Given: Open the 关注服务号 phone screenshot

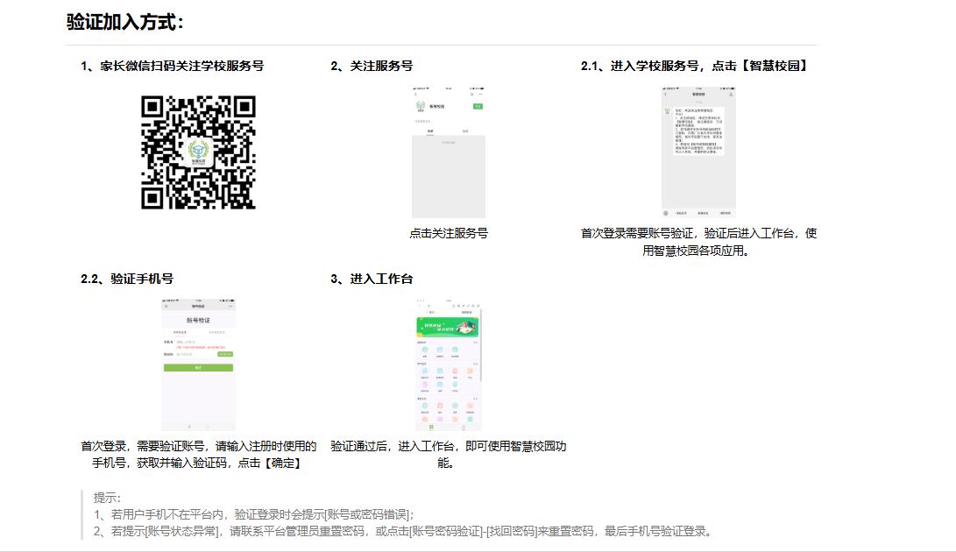Looking at the screenshot, I should [448, 152].
